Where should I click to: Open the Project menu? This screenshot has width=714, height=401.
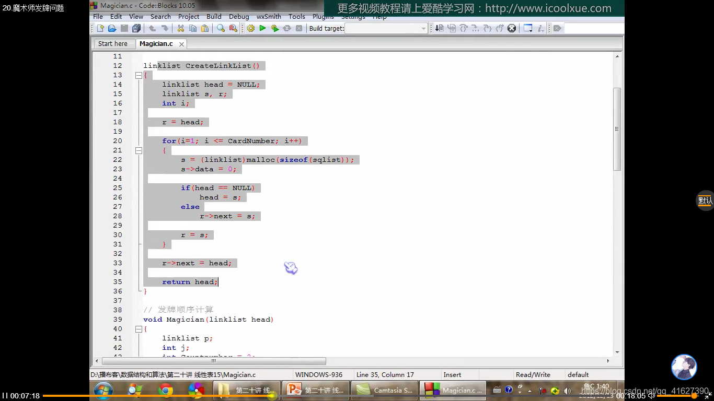(x=189, y=17)
